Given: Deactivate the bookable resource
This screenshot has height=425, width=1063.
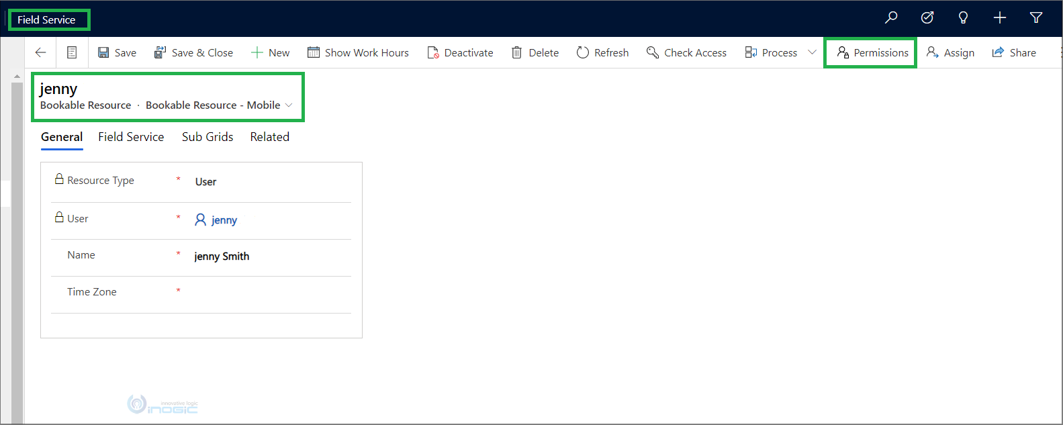Looking at the screenshot, I should tap(460, 52).
